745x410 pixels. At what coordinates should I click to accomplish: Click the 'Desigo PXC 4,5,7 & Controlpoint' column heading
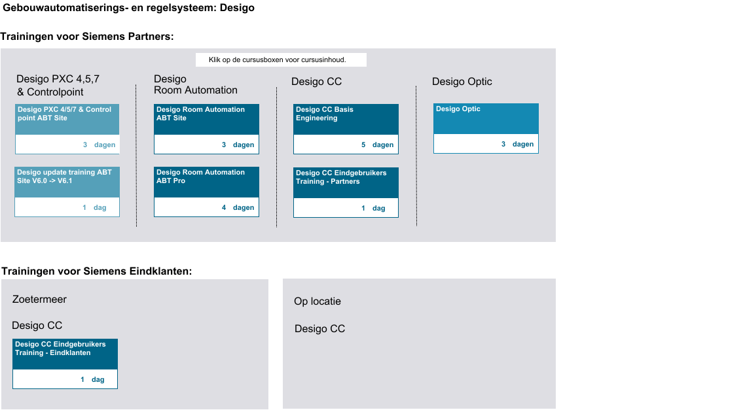tap(58, 86)
